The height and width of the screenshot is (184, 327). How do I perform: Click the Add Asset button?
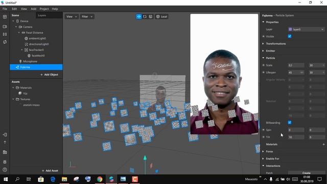[x=50, y=171]
